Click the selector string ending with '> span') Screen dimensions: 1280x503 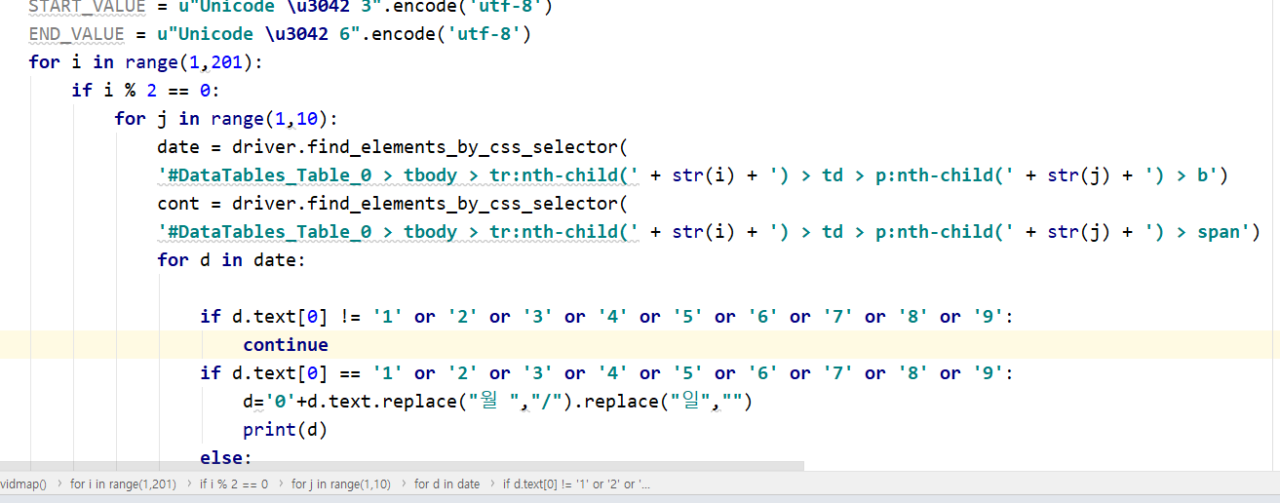[709, 232]
